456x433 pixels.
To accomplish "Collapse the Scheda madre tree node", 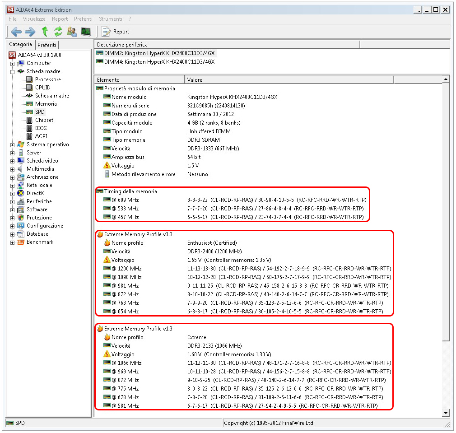I will click(12, 71).
